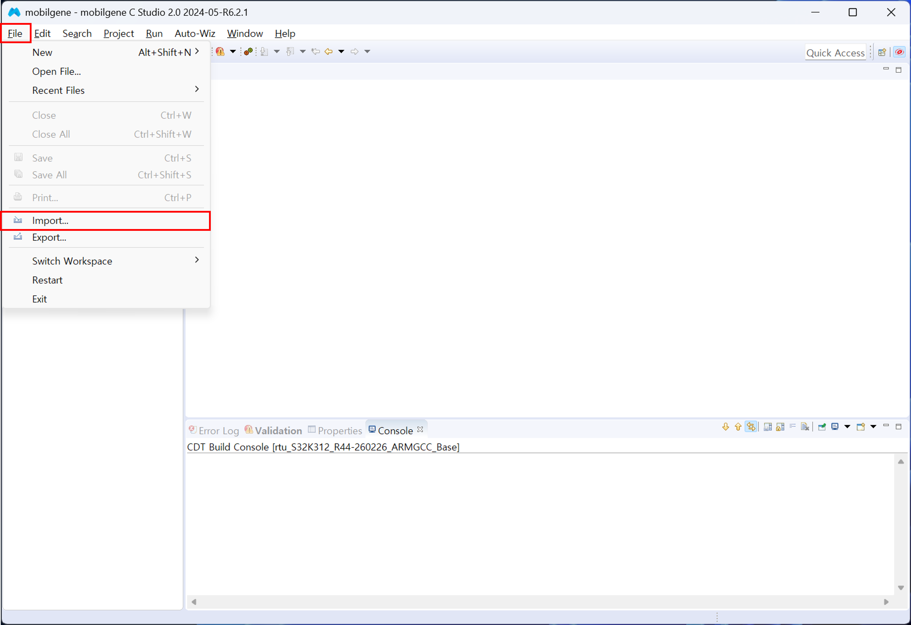Screen dimensions: 911x625
Task: Toggle the console Scroll Lock icon
Action: click(x=780, y=427)
